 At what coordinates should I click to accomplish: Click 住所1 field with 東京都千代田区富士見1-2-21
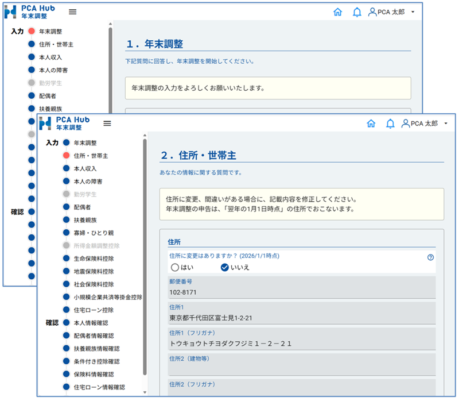(302, 313)
